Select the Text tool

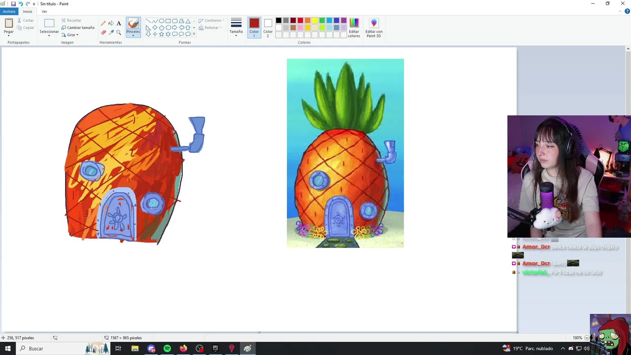pos(119,23)
